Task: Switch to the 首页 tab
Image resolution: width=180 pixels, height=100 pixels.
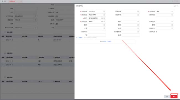Action: click(x=4, y=1)
